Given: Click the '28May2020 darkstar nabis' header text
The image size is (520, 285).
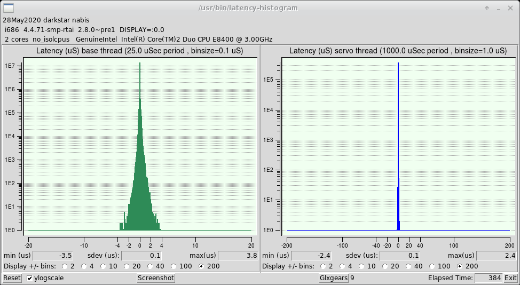Looking at the screenshot, I should click(46, 20).
